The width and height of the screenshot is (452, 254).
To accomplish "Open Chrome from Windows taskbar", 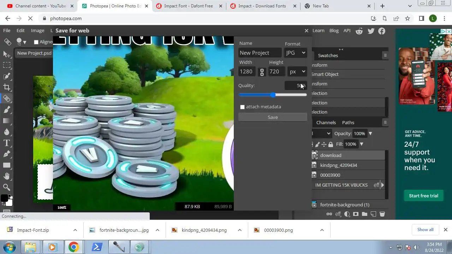I will pos(73,247).
